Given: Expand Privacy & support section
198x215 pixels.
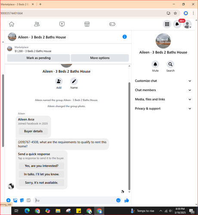Looking at the screenshot, I should (163, 108).
